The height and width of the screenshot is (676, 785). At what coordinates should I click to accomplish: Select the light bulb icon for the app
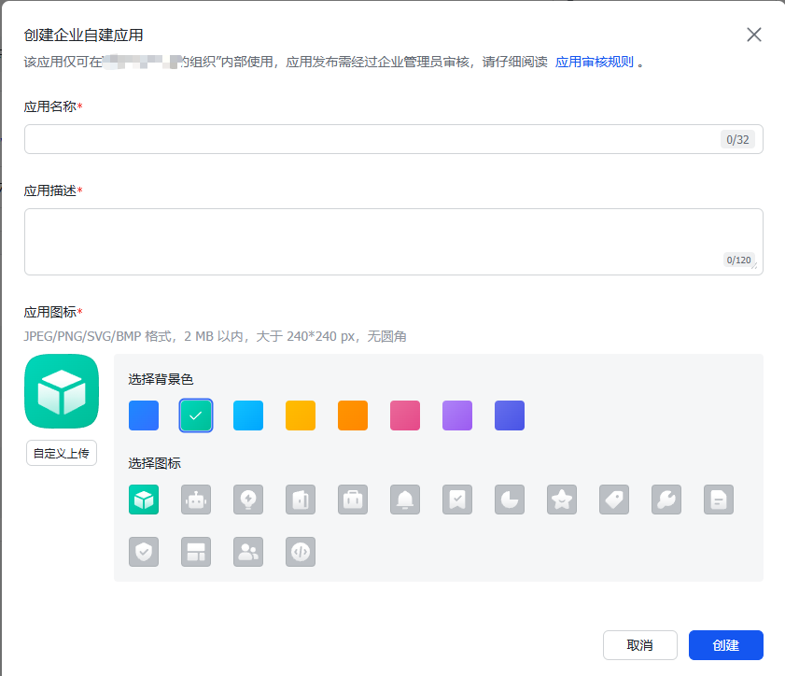(x=247, y=500)
